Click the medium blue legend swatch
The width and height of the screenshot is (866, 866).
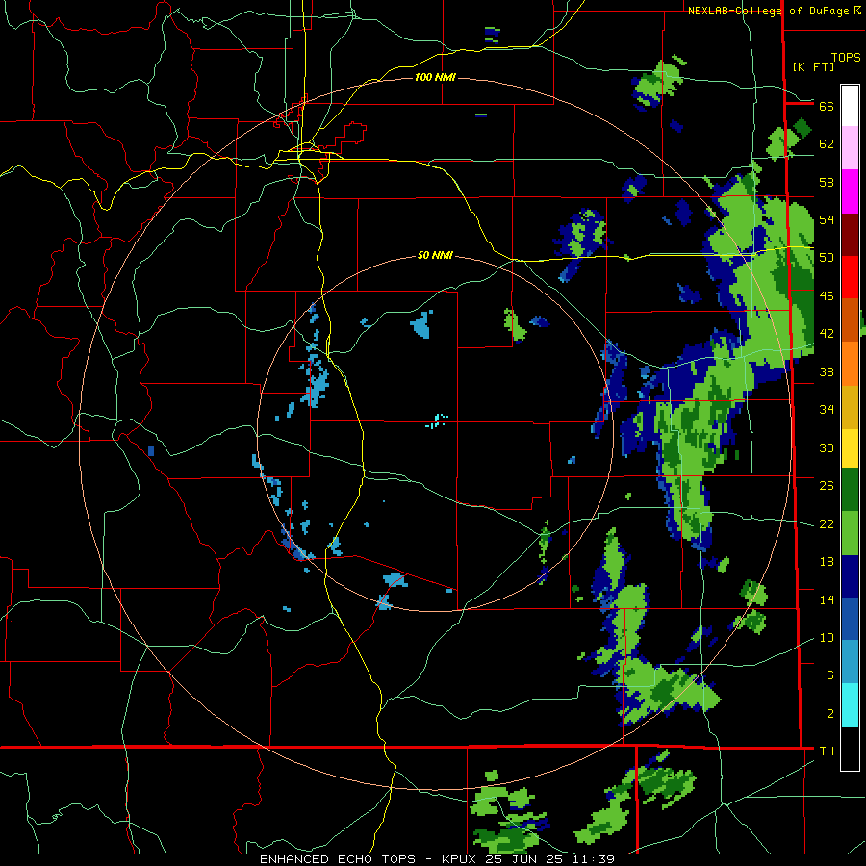tap(850, 619)
